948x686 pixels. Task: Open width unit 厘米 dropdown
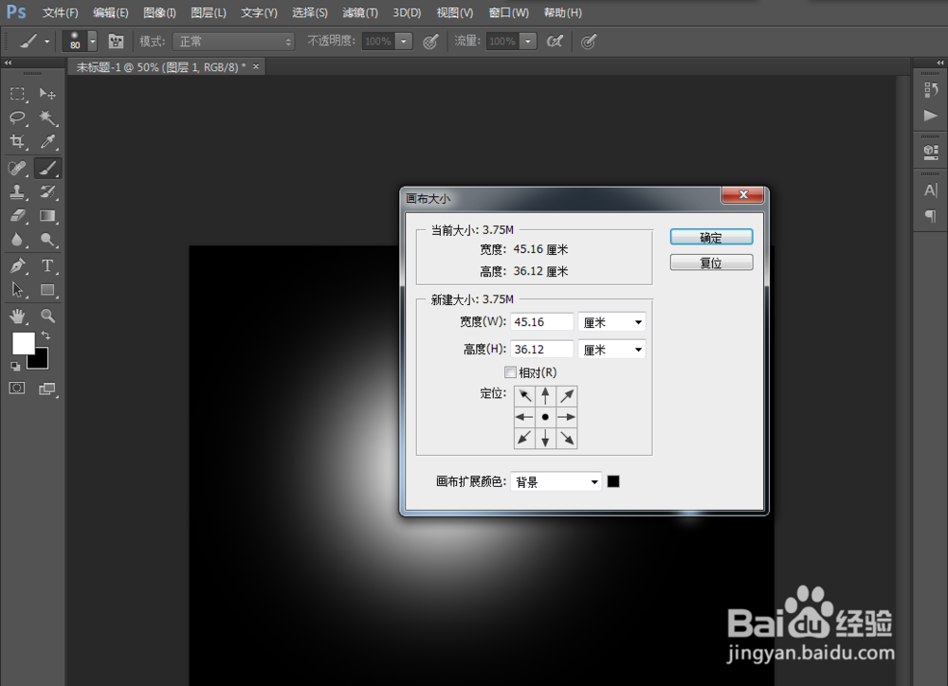611,322
